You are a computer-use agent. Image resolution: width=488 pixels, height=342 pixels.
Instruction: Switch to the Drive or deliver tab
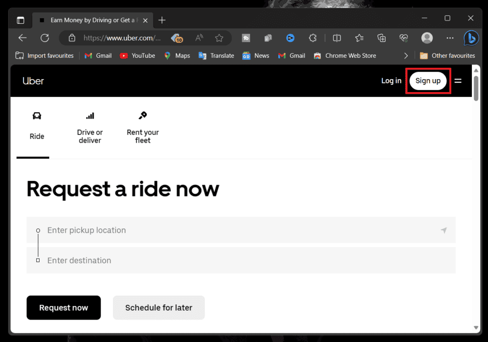[90, 127]
